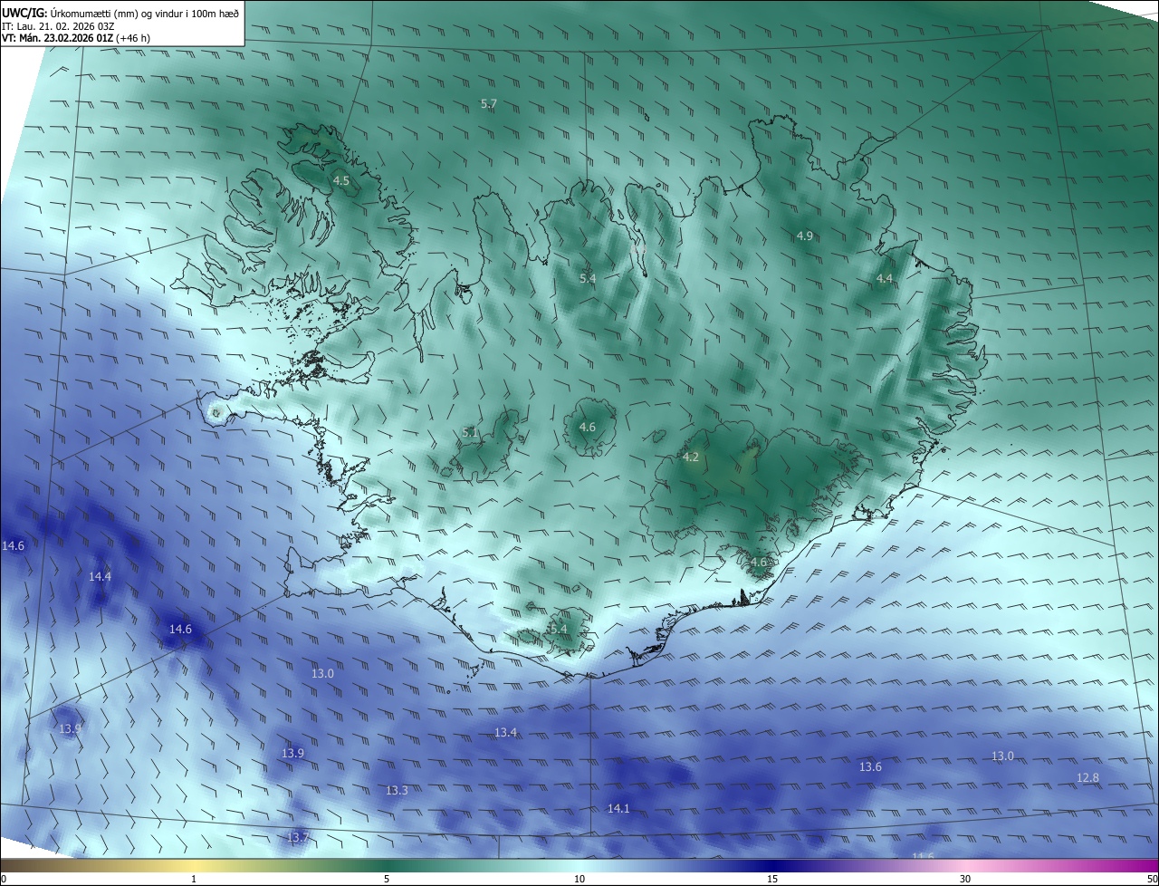Click the 5 tick on color scale

[387, 880]
